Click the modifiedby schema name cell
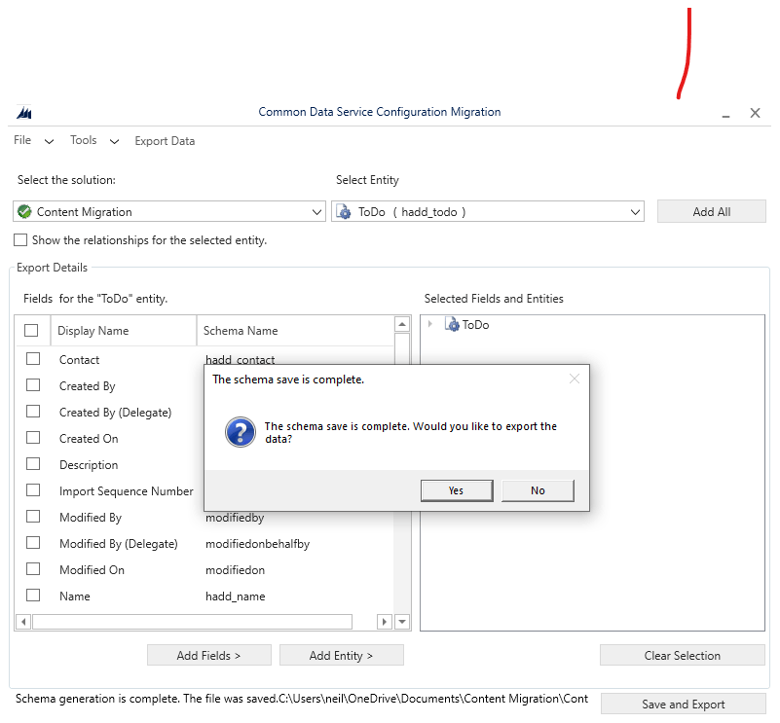Image resolution: width=780 pixels, height=723 pixels. click(x=235, y=518)
